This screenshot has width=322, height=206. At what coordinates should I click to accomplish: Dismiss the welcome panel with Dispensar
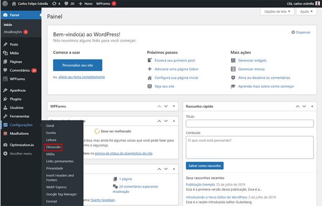coord(301,32)
